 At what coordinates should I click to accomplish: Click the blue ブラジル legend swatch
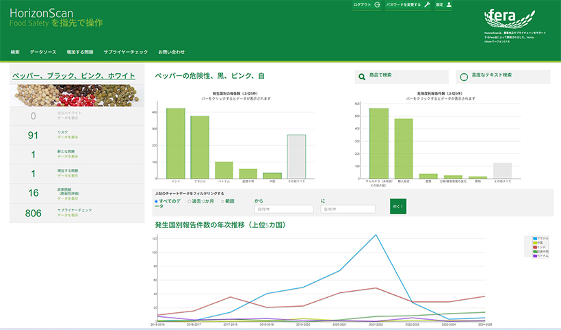pyautogui.click(x=535, y=238)
